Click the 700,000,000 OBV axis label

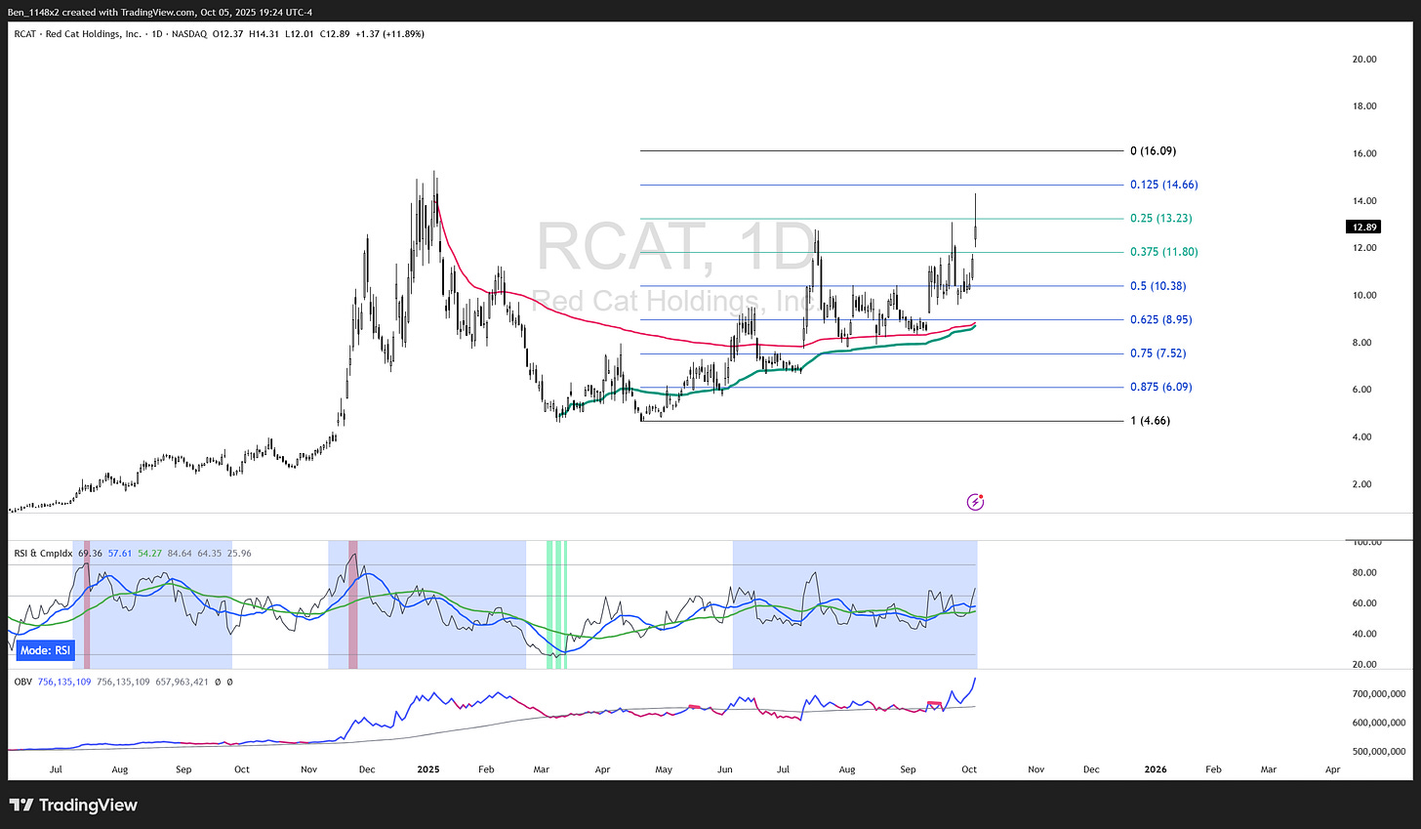[x=1379, y=693]
